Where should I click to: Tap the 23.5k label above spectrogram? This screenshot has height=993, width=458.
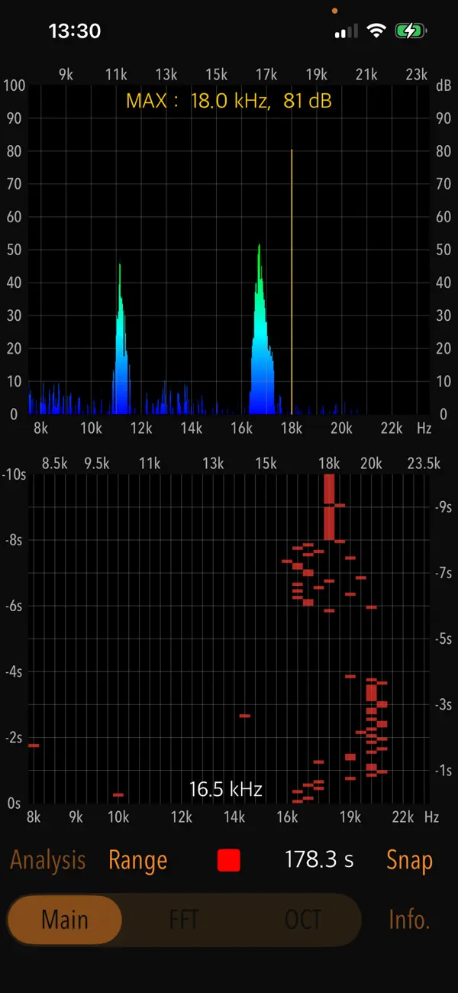tap(424, 464)
